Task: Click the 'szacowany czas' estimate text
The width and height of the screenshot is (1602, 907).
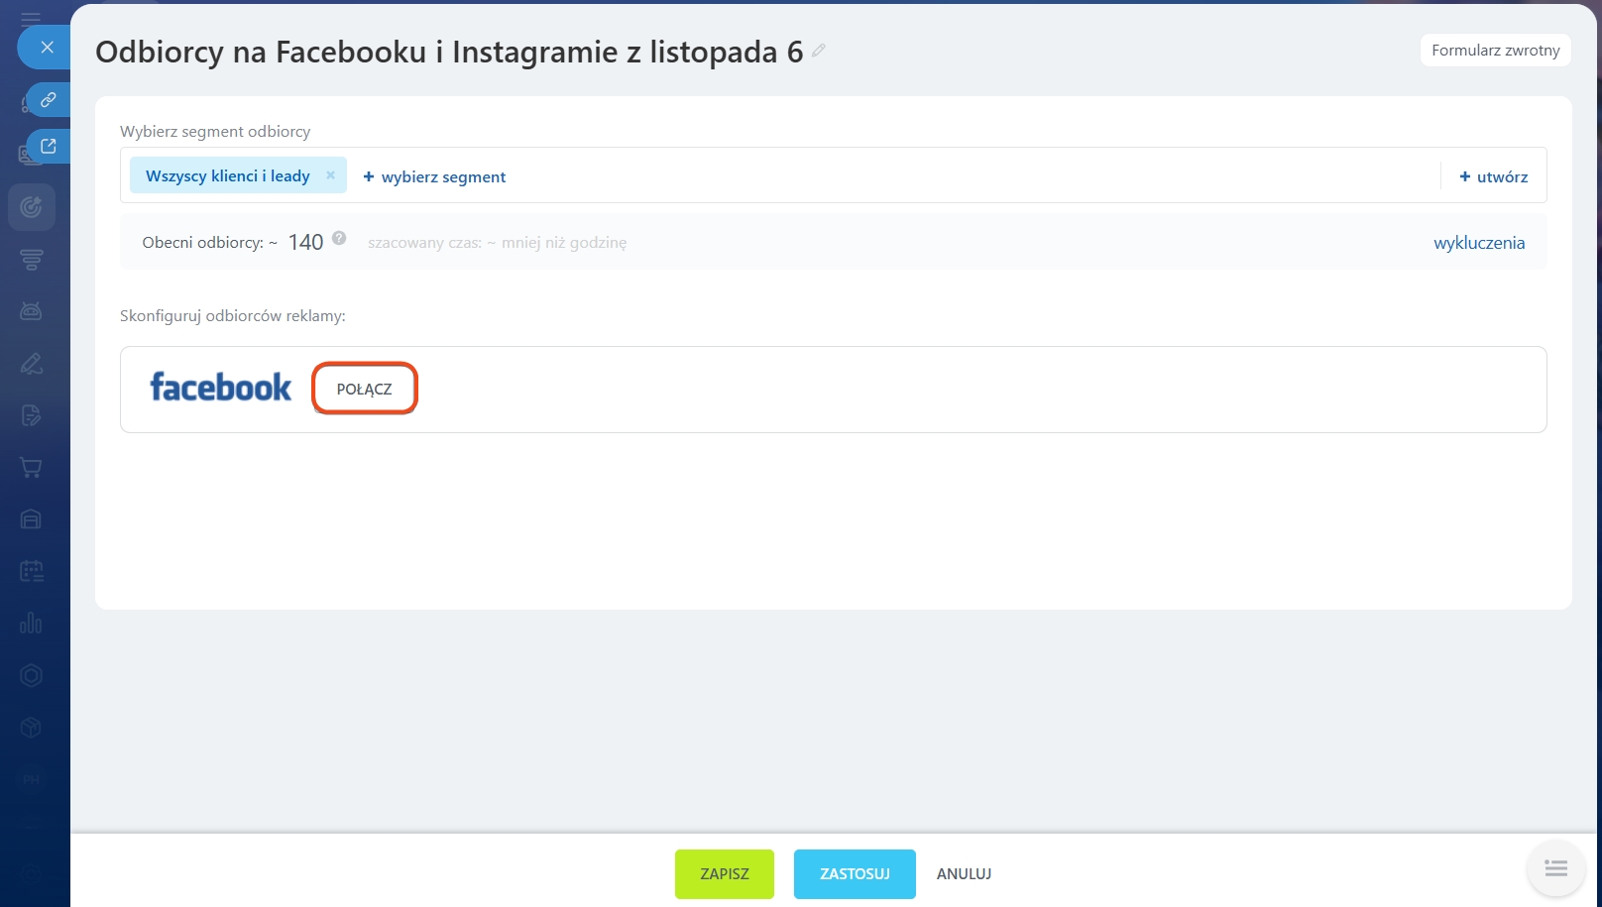Action: pyautogui.click(x=498, y=243)
